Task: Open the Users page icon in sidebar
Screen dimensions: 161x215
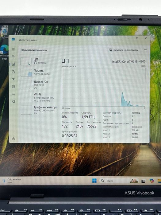Action: (x=13, y=87)
